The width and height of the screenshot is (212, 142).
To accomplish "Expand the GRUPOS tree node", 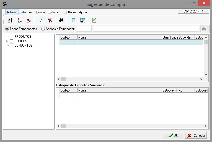I will [x=7, y=41].
